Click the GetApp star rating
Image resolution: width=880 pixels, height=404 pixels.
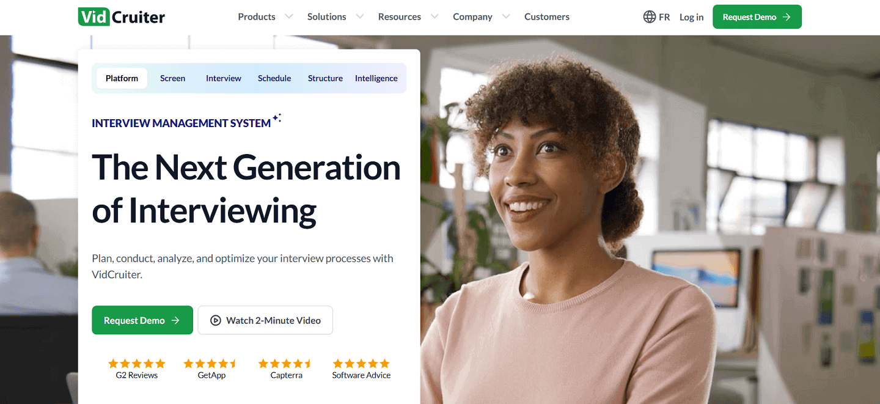pos(210,362)
